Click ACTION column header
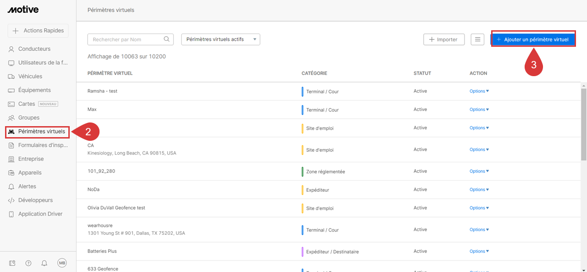 (x=478, y=73)
